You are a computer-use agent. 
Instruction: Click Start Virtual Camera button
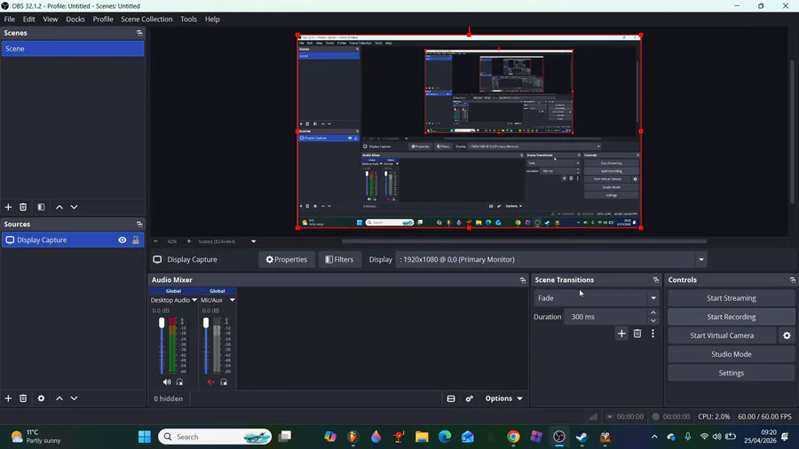722,335
